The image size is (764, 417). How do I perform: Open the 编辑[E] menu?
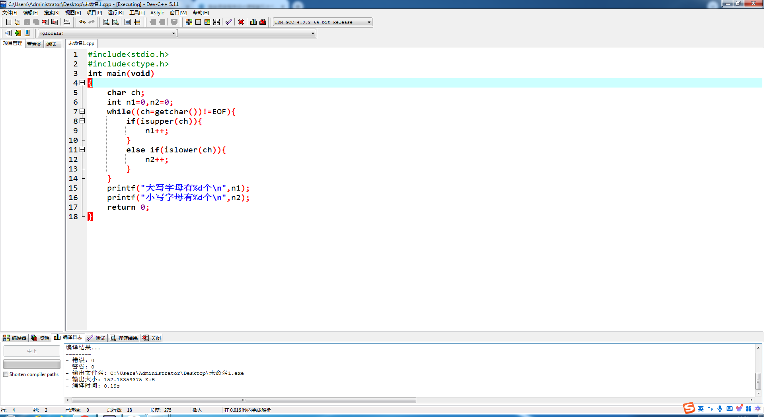click(x=31, y=13)
